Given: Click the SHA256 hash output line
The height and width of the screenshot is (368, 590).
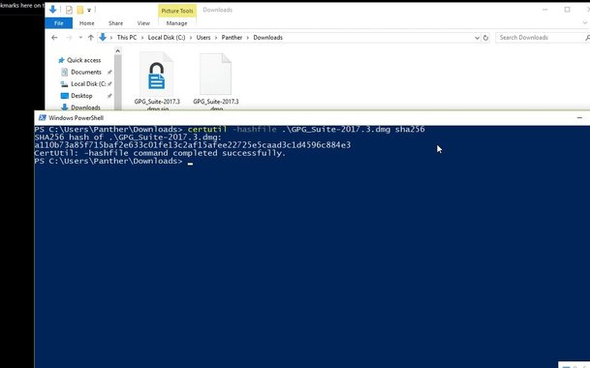Looking at the screenshot, I should 192,145.
